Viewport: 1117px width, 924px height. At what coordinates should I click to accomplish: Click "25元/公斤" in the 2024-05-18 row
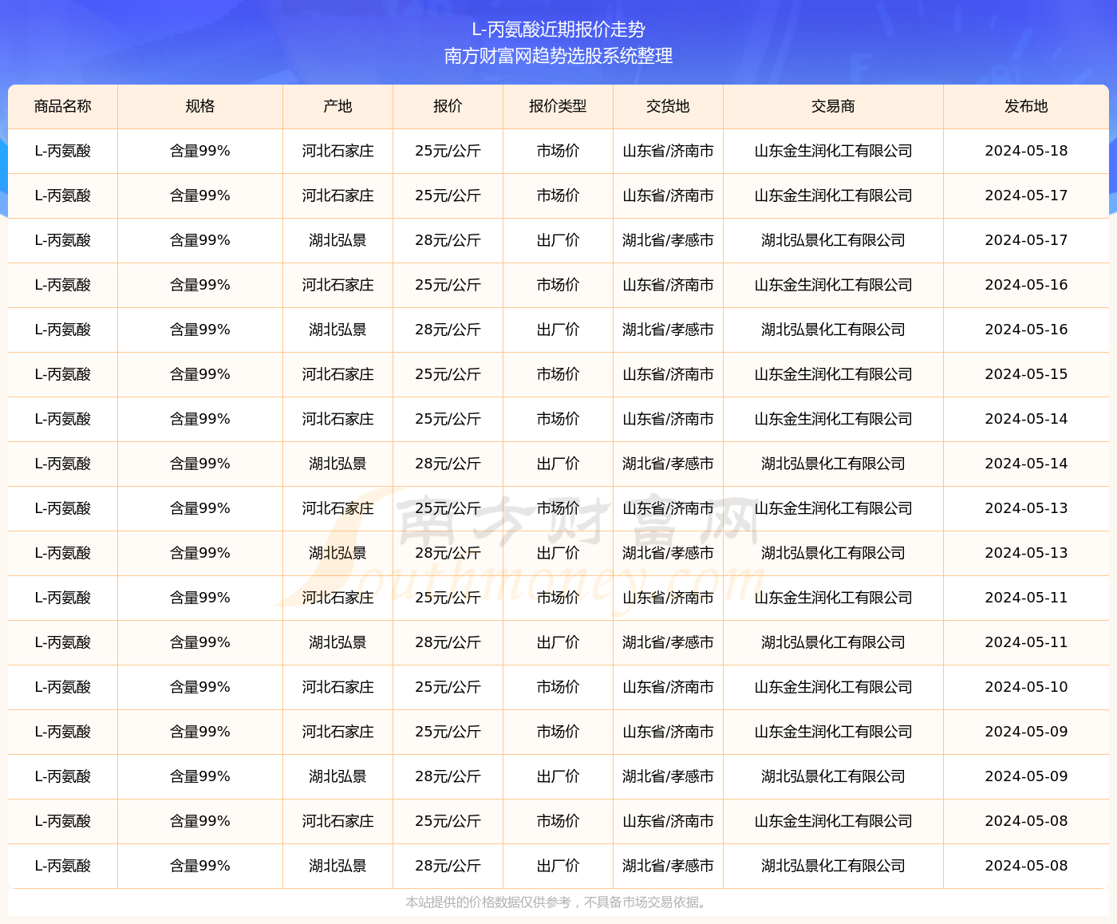(x=448, y=151)
